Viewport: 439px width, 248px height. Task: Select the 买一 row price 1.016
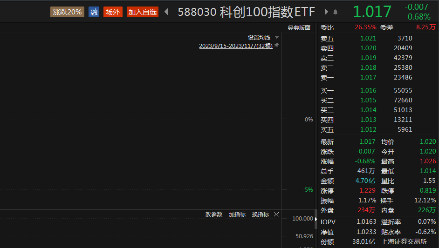[x=368, y=91]
